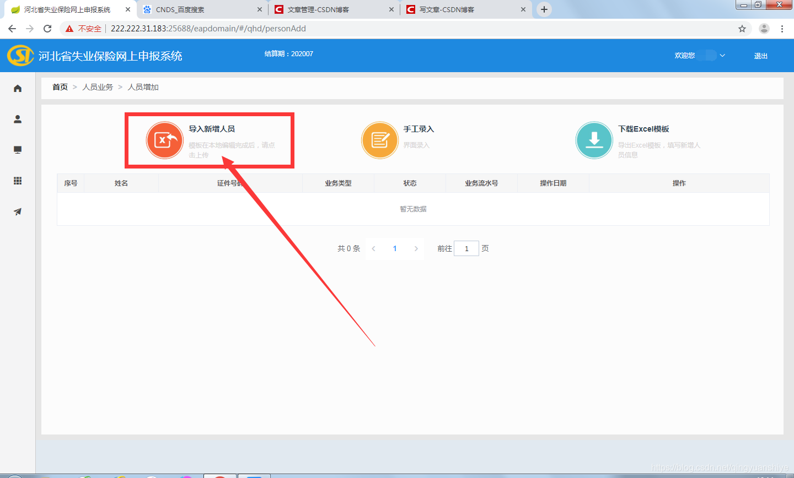Open the browser profile avatar
The height and width of the screenshot is (478, 794).
tap(764, 29)
